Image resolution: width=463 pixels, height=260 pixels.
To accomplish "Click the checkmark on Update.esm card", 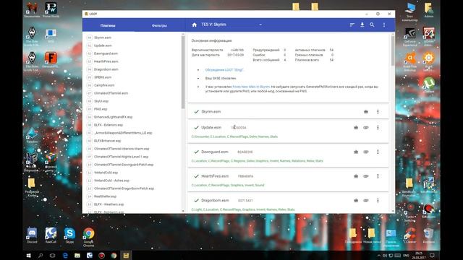I will [196, 128].
